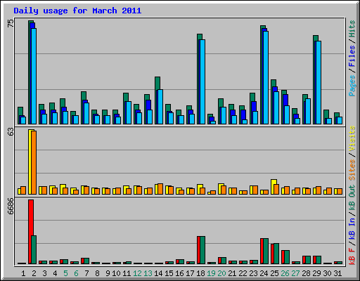Click the "63" value on the middle chart axis

click(x=11, y=132)
